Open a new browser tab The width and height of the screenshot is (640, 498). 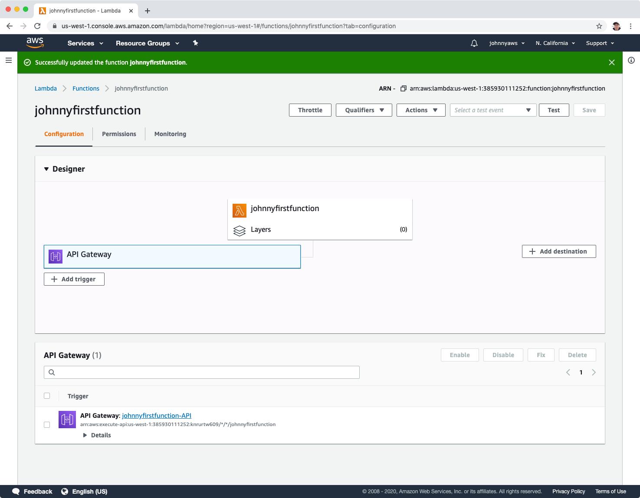148,11
